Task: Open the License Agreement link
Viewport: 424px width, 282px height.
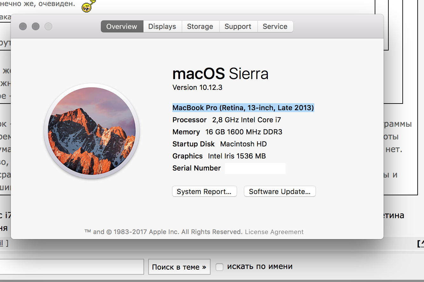Action: pyautogui.click(x=274, y=232)
